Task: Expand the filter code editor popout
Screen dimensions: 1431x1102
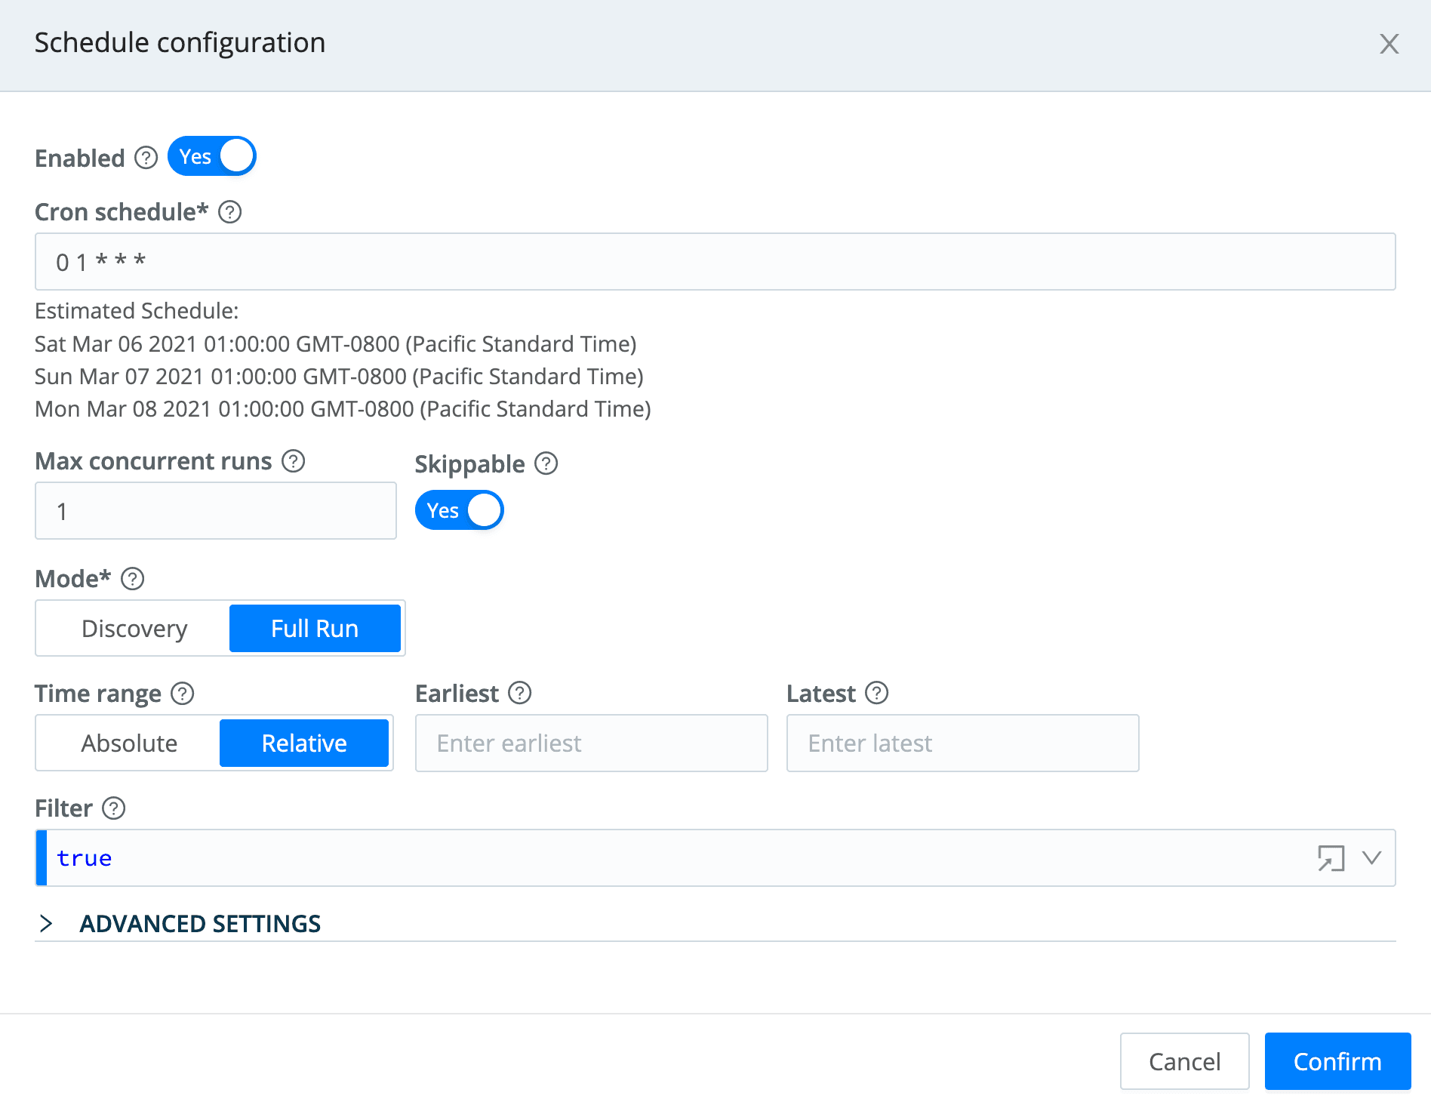Action: (x=1330, y=858)
